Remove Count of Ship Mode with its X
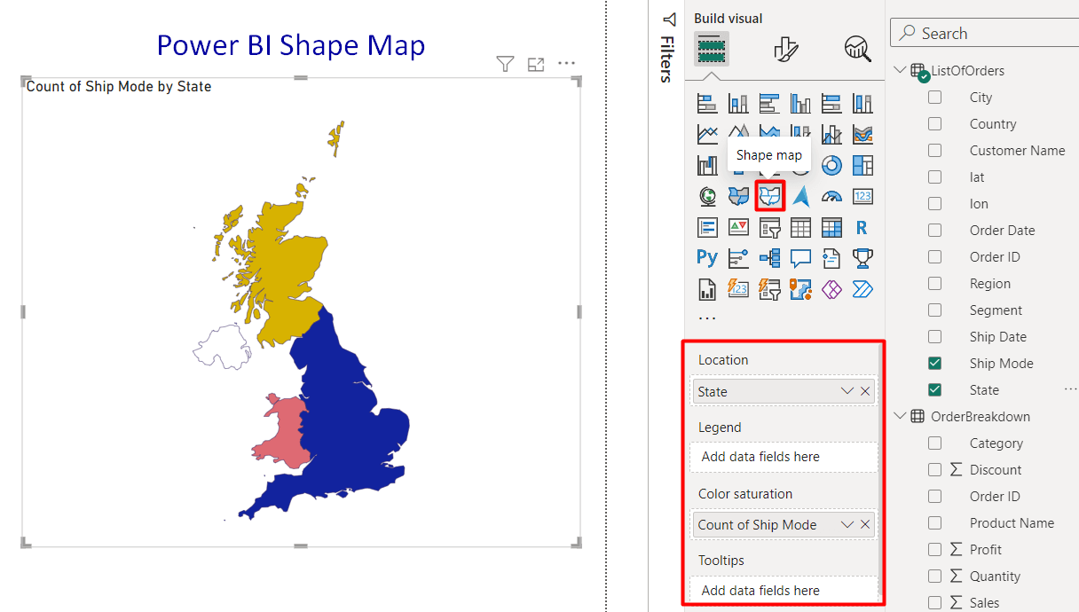Image resolution: width=1079 pixels, height=612 pixels. [x=865, y=524]
